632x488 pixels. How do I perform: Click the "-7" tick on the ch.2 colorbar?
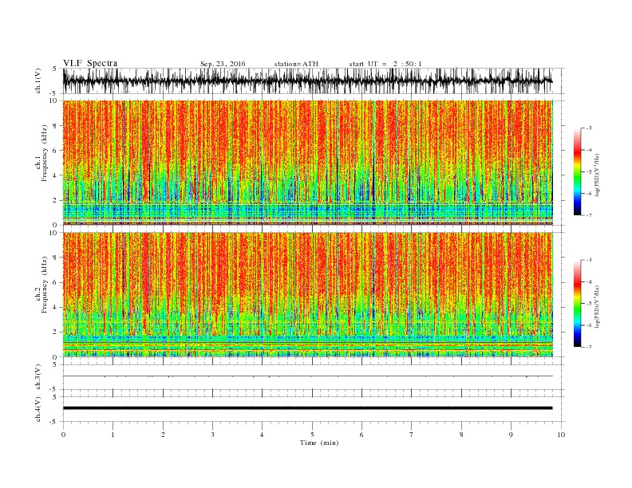pyautogui.click(x=588, y=347)
